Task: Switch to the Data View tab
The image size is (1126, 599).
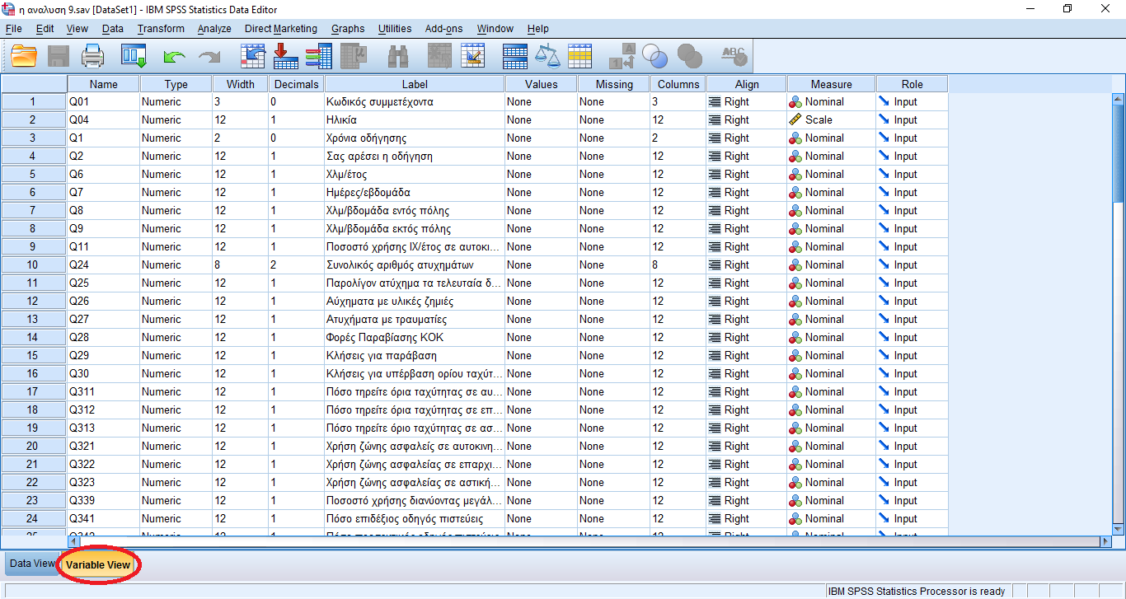Action: 31,564
